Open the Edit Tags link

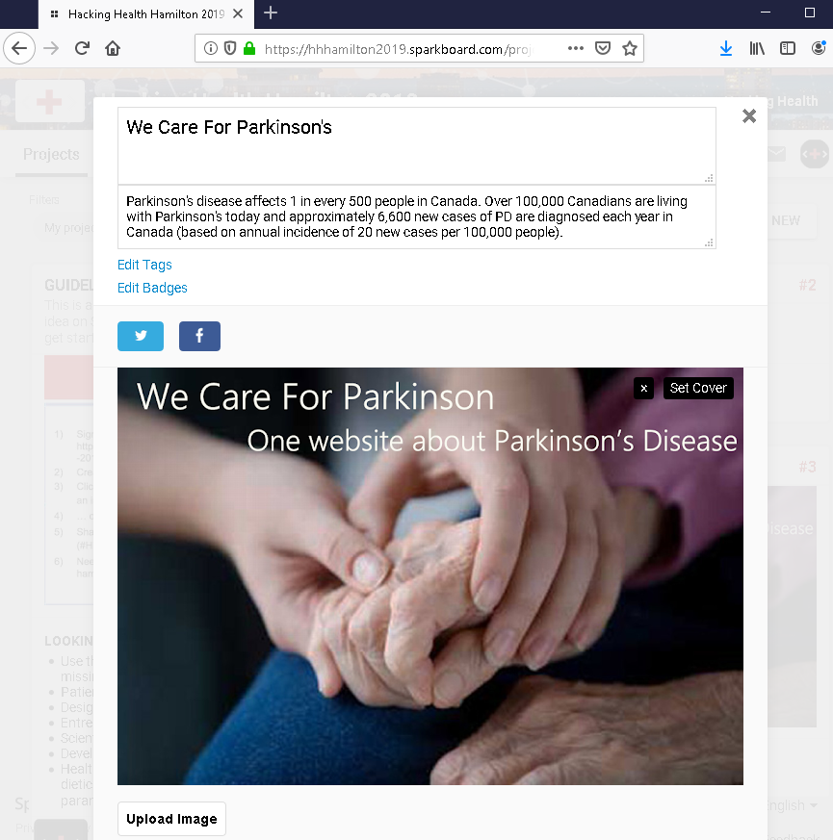pyautogui.click(x=144, y=265)
